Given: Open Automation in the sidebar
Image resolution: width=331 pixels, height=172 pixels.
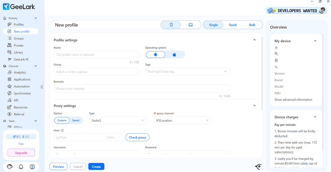Looking at the screenshot, I should pos(22,86).
